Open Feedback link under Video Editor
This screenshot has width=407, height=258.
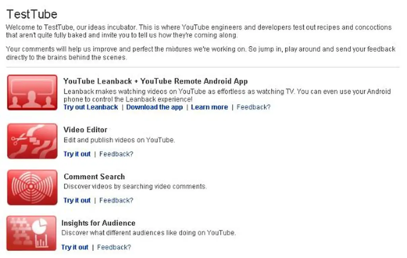click(x=116, y=154)
